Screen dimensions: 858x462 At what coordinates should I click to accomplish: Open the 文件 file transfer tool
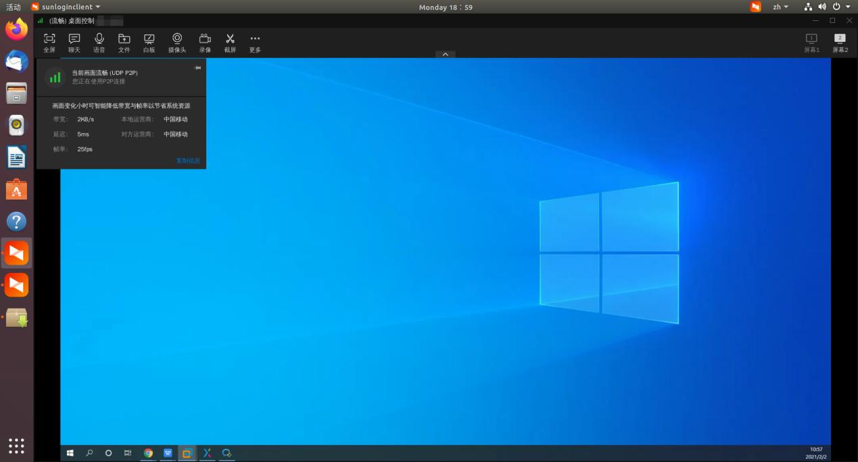coord(124,43)
